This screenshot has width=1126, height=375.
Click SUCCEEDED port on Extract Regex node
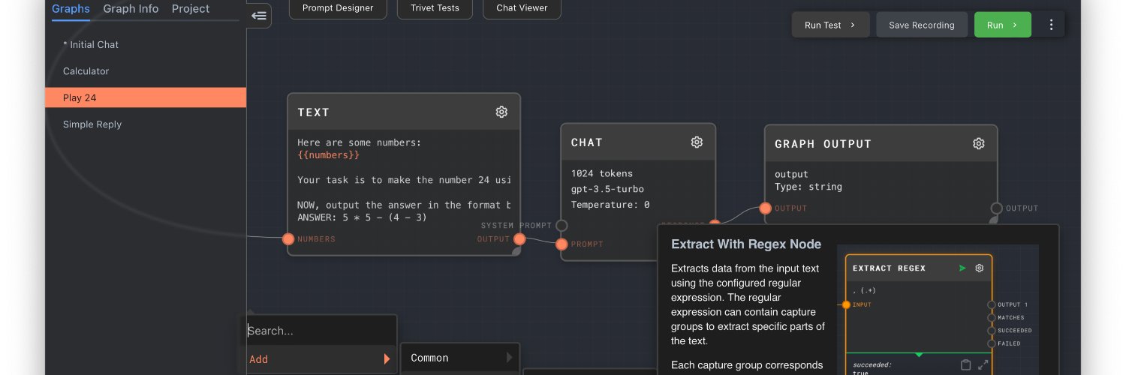click(992, 330)
